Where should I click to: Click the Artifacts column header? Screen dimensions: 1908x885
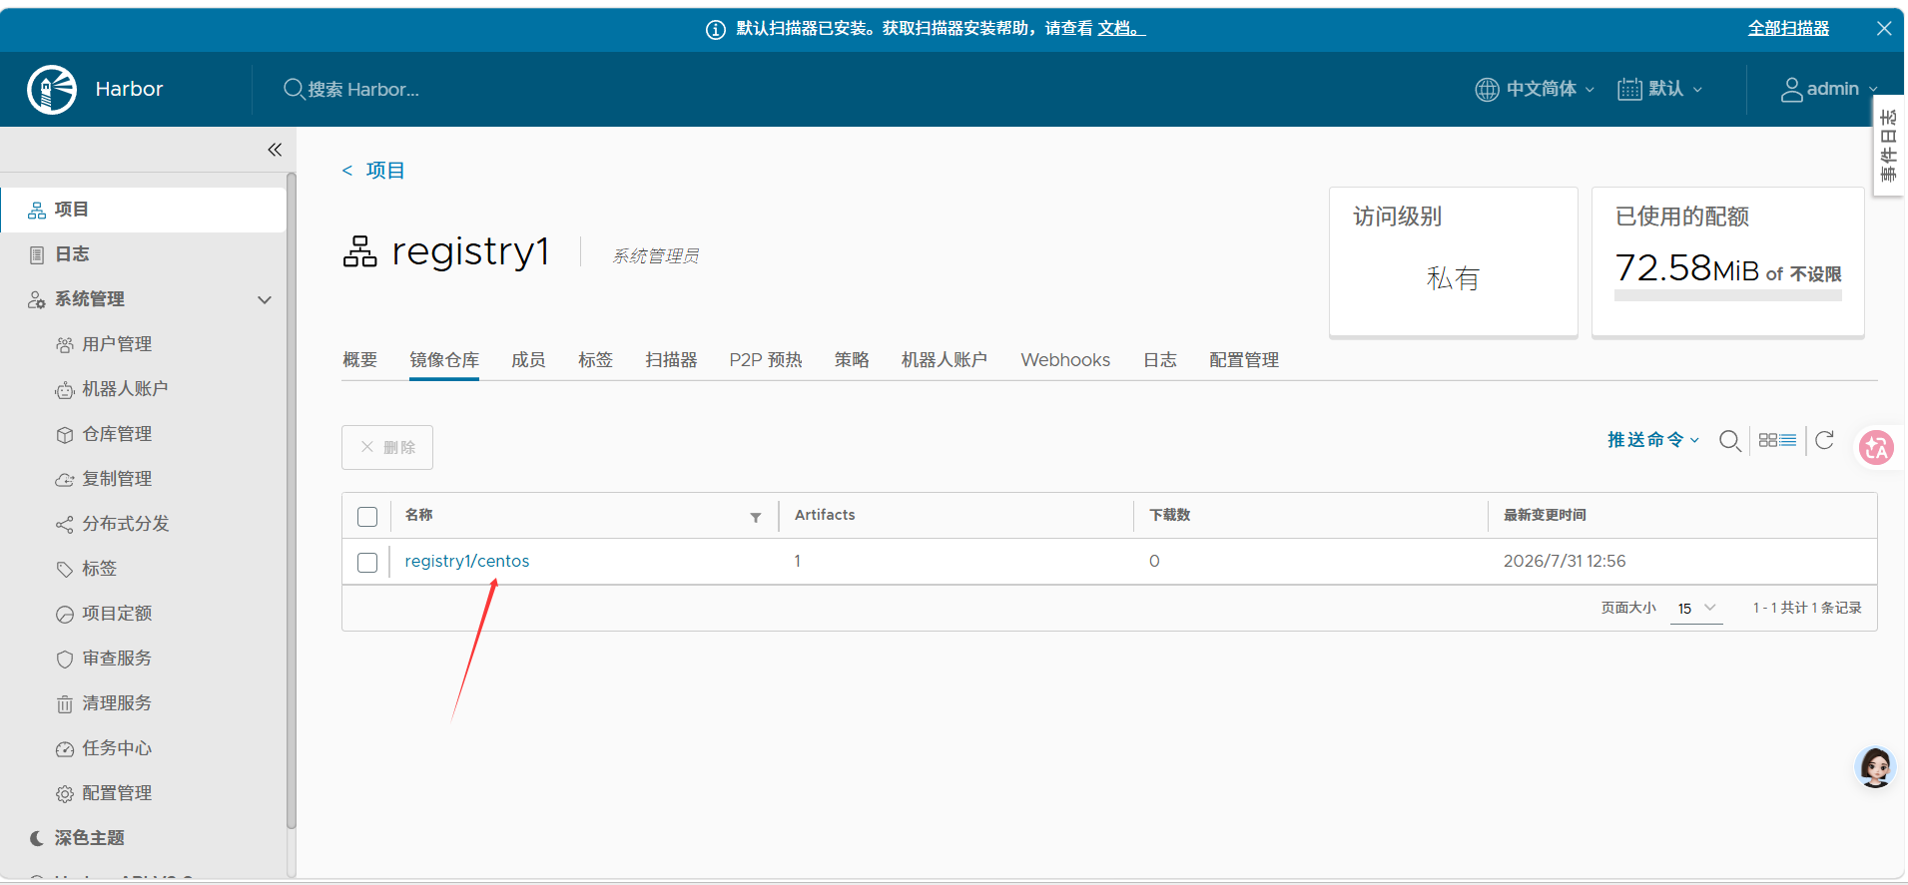825,515
